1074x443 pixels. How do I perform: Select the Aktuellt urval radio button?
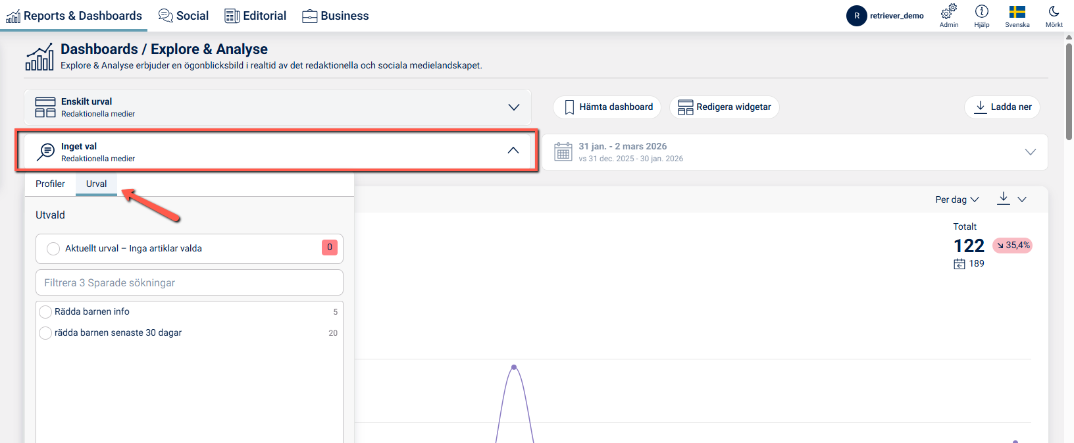(x=53, y=249)
